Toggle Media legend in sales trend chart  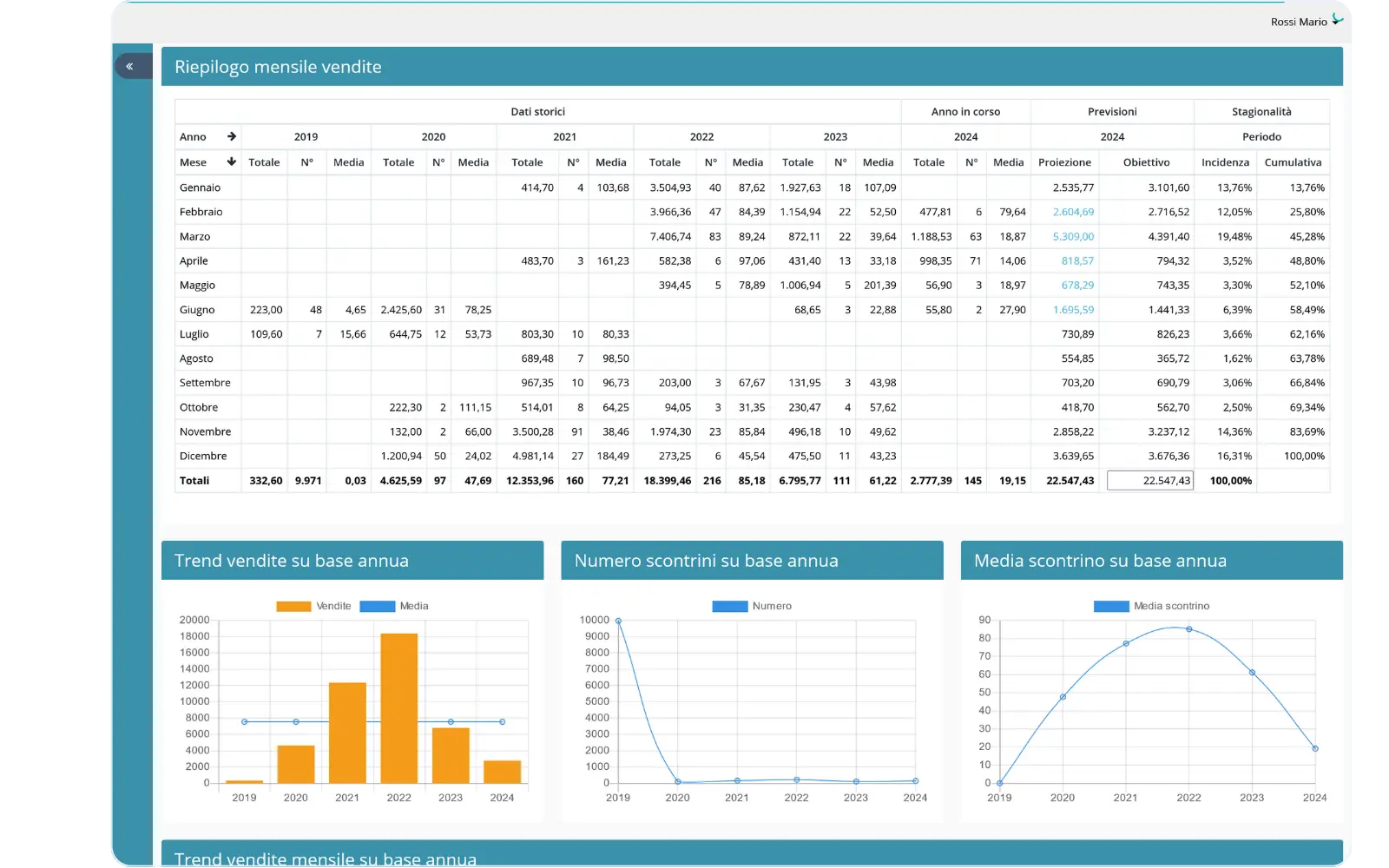click(x=394, y=606)
